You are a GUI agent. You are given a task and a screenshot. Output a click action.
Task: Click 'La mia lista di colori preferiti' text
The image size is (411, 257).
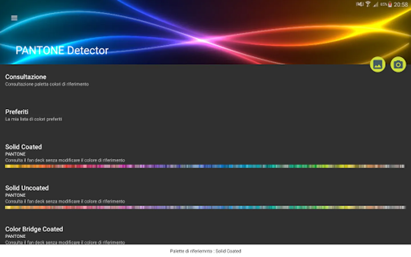[x=33, y=119]
